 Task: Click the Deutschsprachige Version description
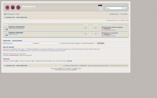(x=16, y=28)
